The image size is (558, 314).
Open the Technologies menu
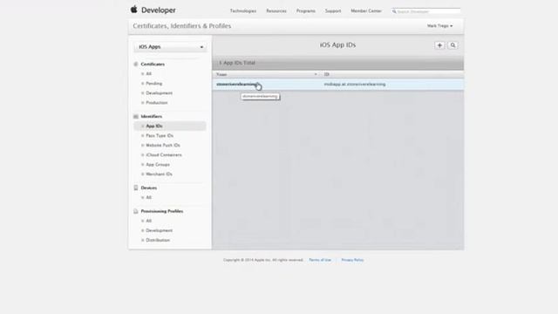click(243, 11)
